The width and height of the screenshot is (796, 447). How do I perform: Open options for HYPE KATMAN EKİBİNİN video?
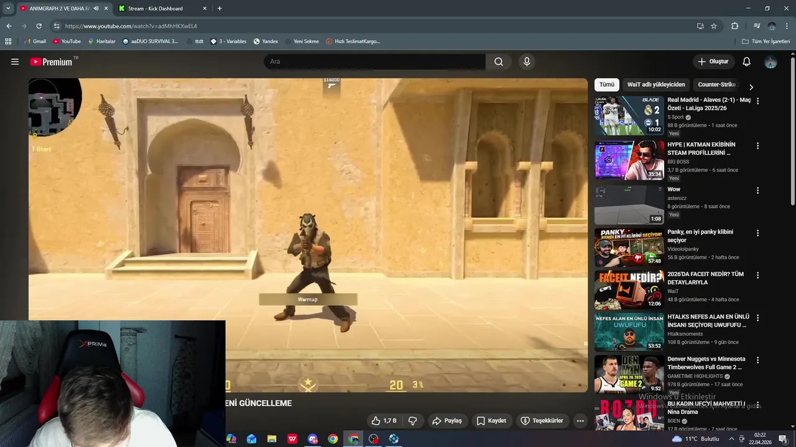pyautogui.click(x=757, y=146)
